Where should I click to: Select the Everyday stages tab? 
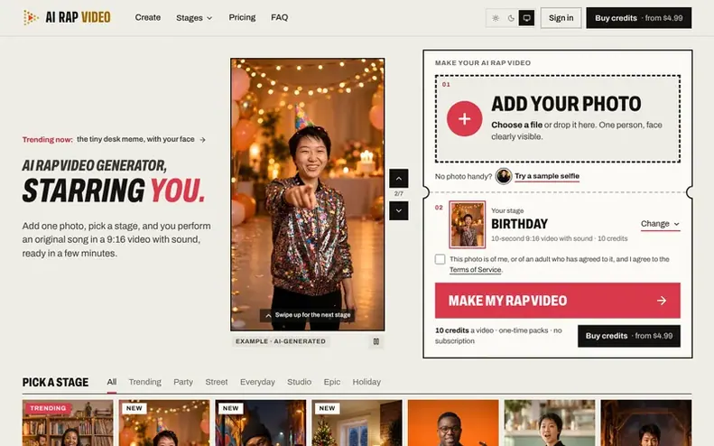pyautogui.click(x=257, y=382)
